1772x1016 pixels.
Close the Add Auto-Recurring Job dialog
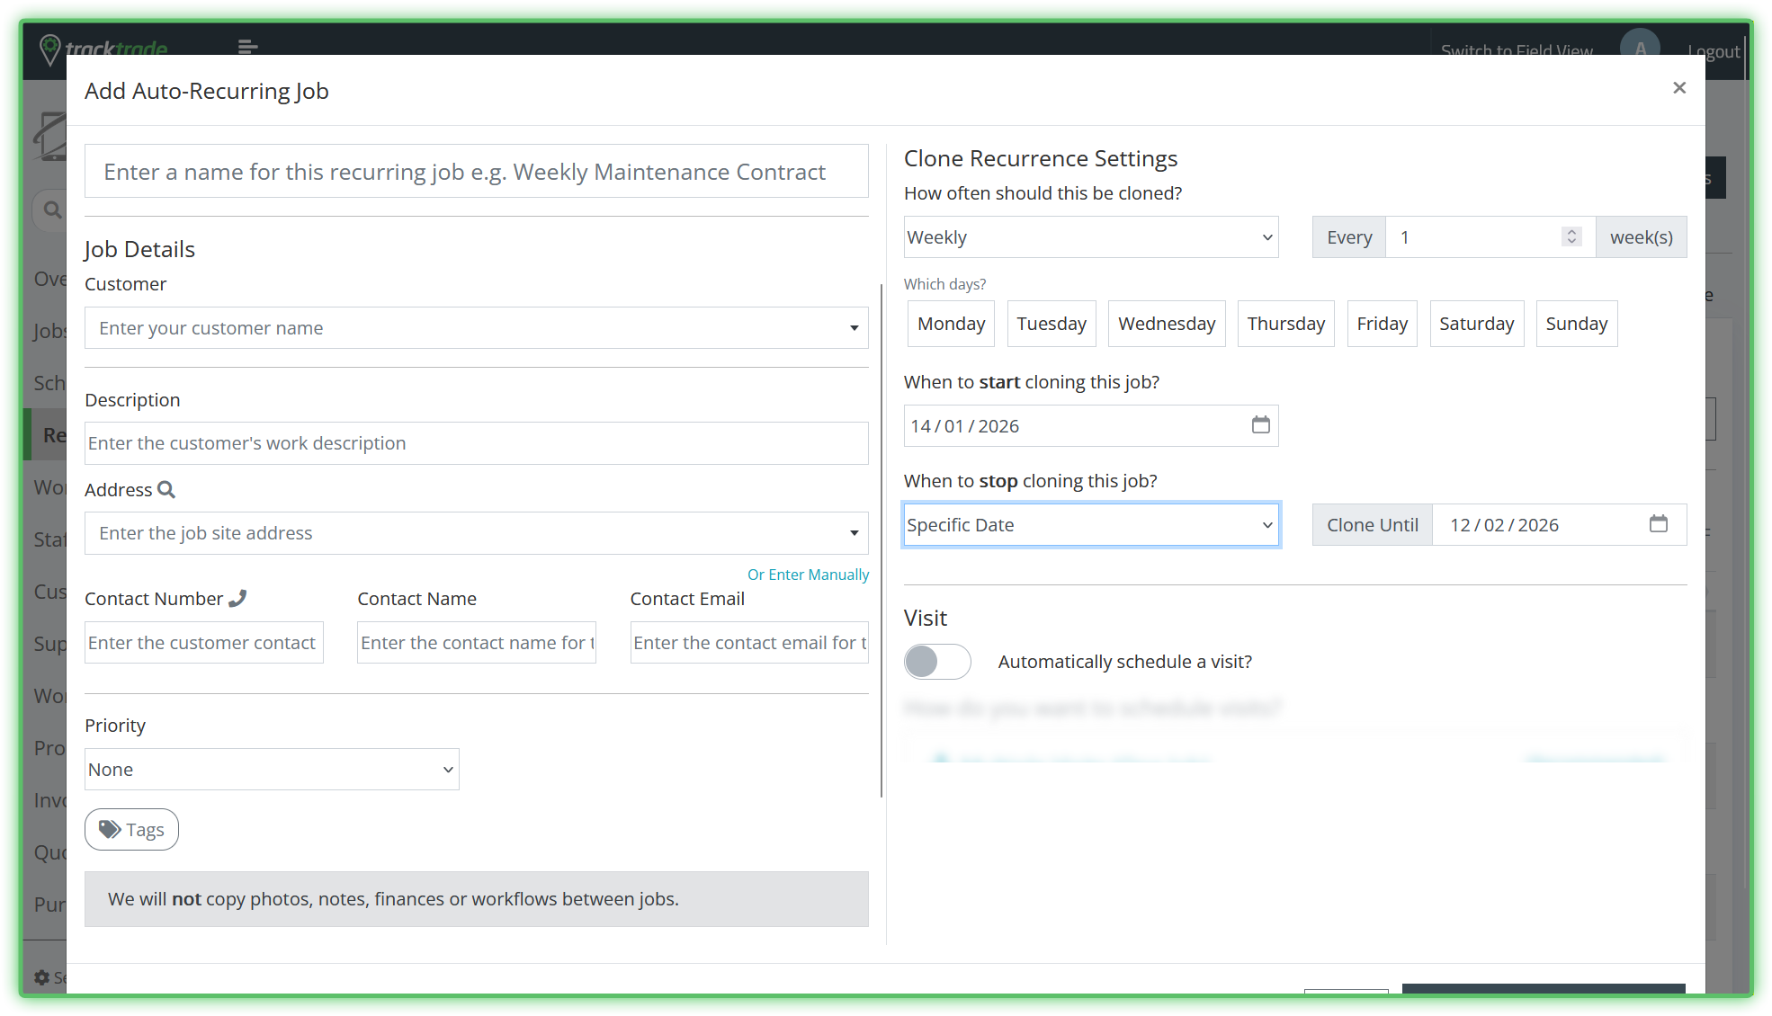pos(1678,88)
